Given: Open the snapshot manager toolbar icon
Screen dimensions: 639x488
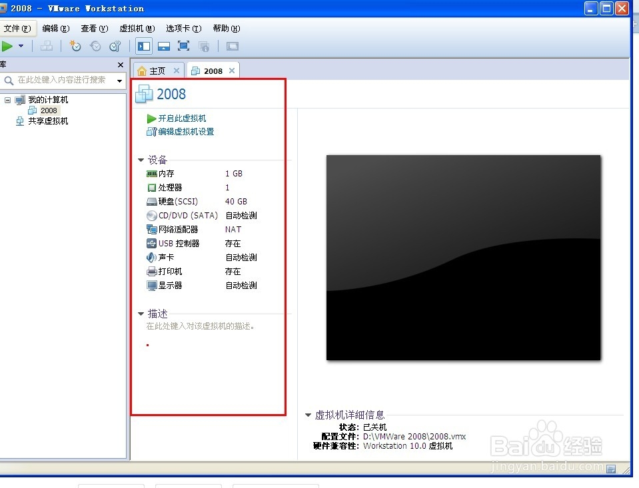Looking at the screenshot, I should pyautogui.click(x=115, y=47).
